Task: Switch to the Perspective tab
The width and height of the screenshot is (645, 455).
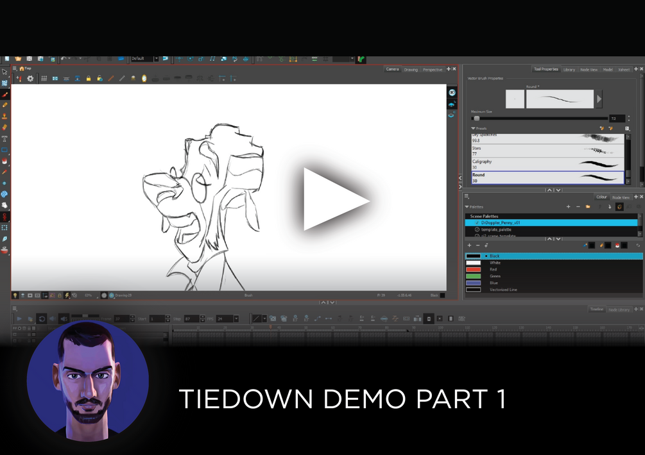Action: 433,69
